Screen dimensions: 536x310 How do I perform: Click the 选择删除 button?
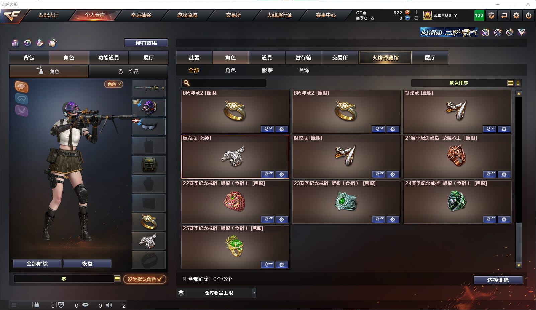pyautogui.click(x=498, y=280)
